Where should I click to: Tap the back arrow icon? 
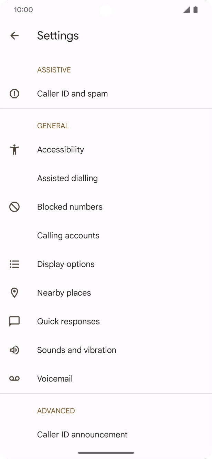pos(14,35)
